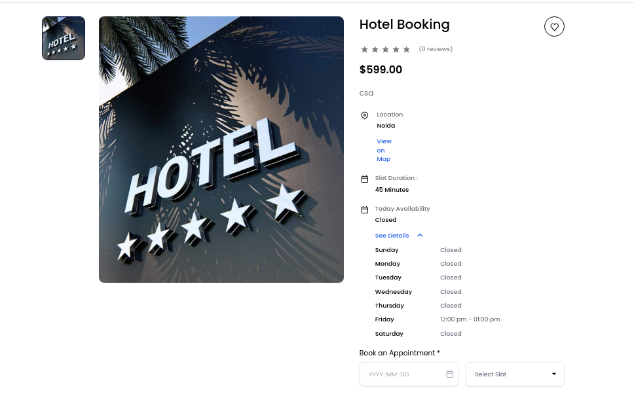Click the Friday 12:00 pm - 01:00 pm slot

470,319
